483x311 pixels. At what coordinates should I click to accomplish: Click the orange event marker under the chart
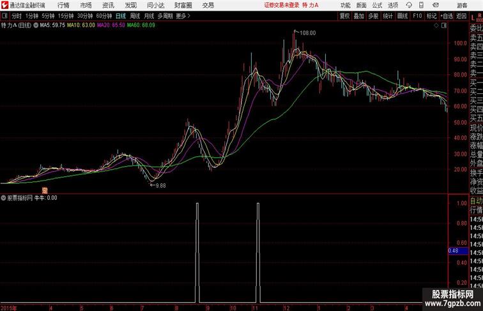[45, 190]
